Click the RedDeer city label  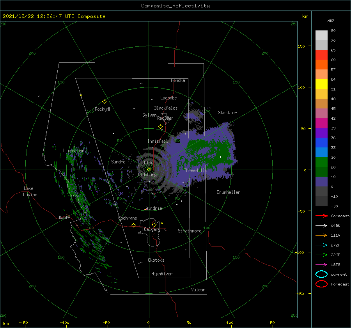pyautogui.click(x=165, y=118)
